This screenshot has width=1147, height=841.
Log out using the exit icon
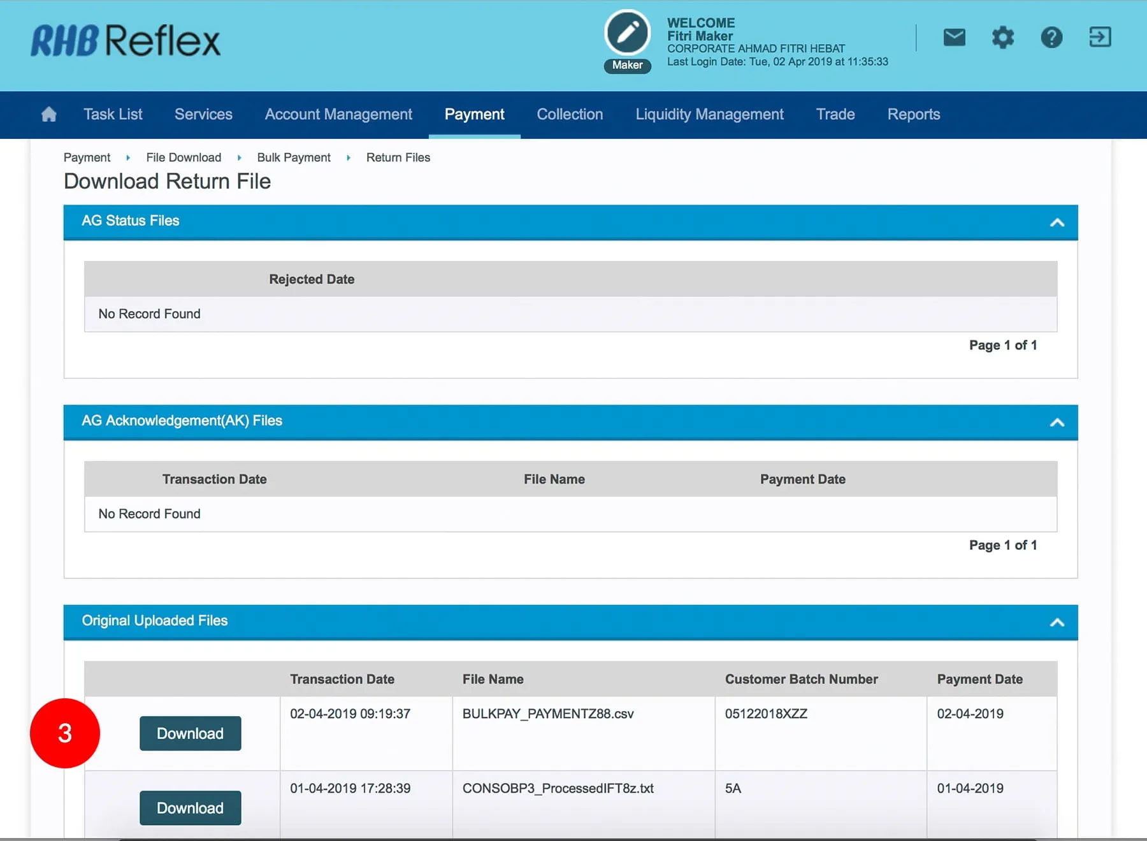pos(1100,38)
